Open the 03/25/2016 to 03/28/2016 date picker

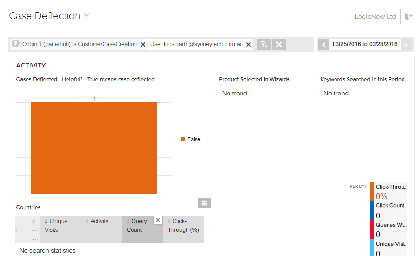coord(365,44)
